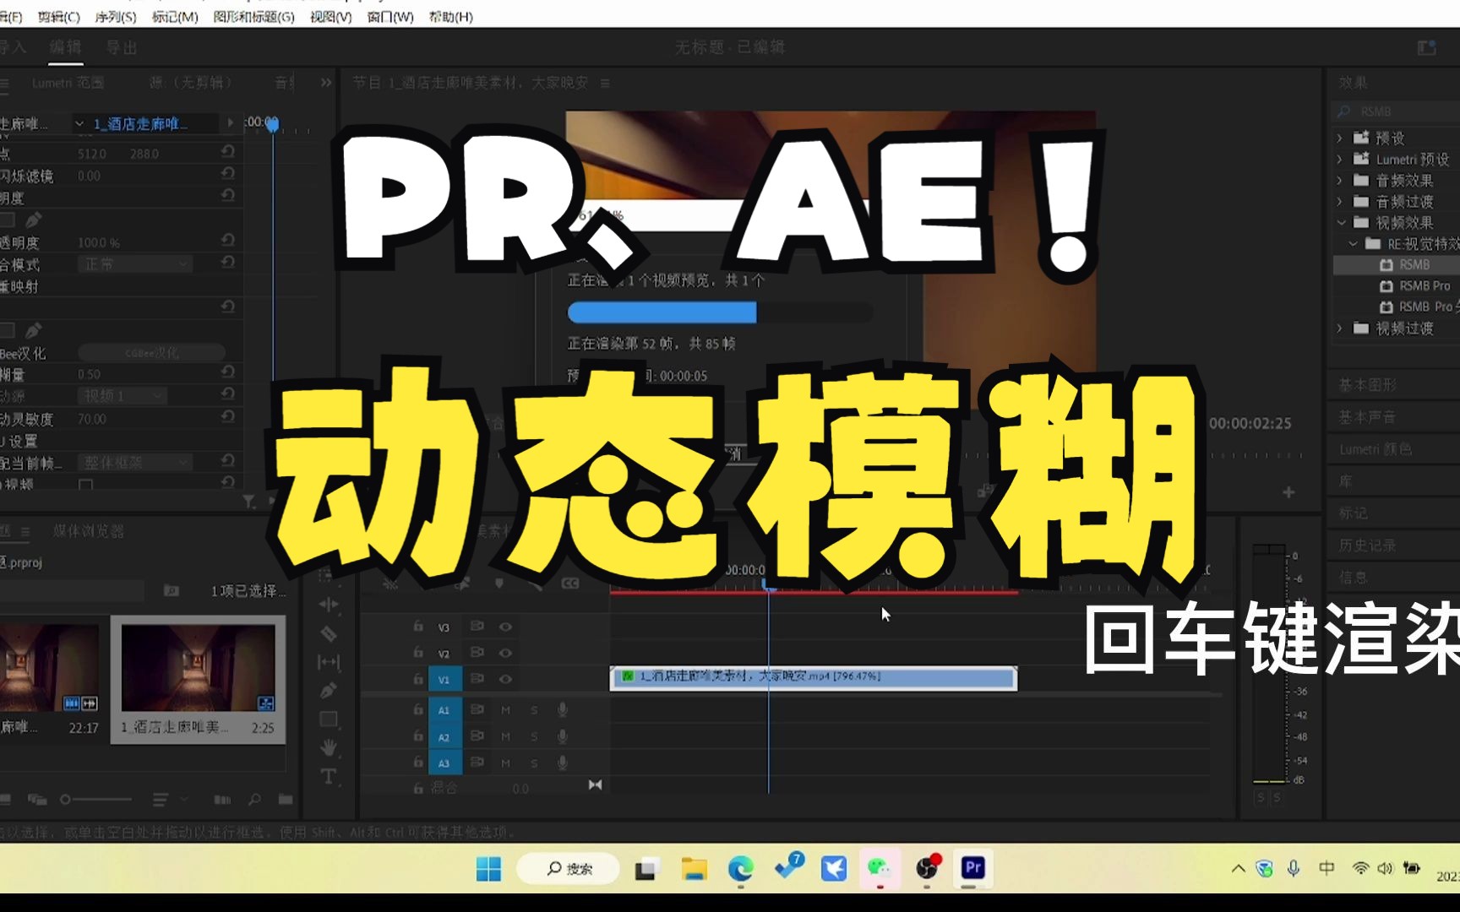Expand the 音频效果 folder

pos(1340,180)
